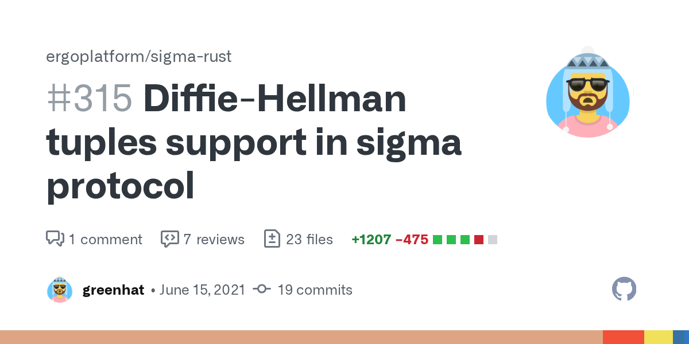Open the 7 reviews label
The image size is (689, 344).
click(x=214, y=239)
